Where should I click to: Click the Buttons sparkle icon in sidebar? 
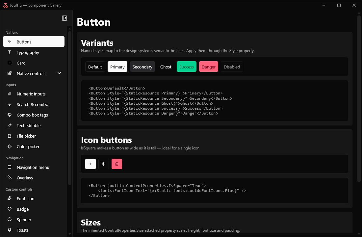tap(10, 41)
